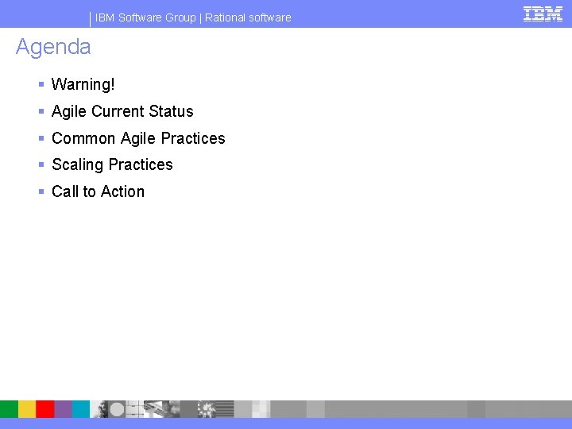Click the Scaling Practices bullet item
Screen dimensions: 572x429
click(x=112, y=165)
